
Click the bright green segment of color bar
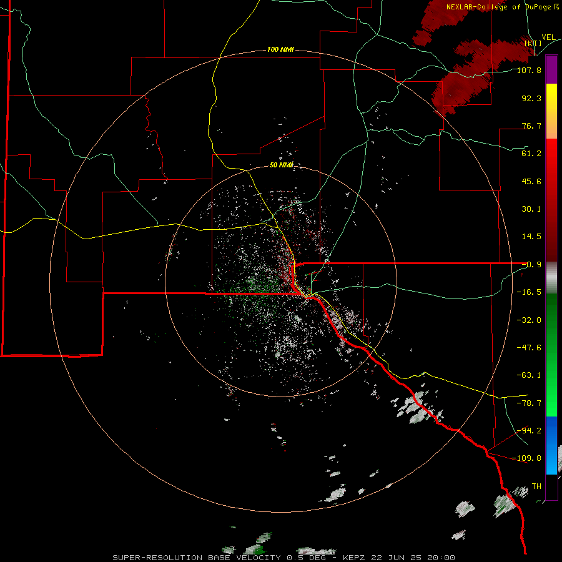coord(551,394)
